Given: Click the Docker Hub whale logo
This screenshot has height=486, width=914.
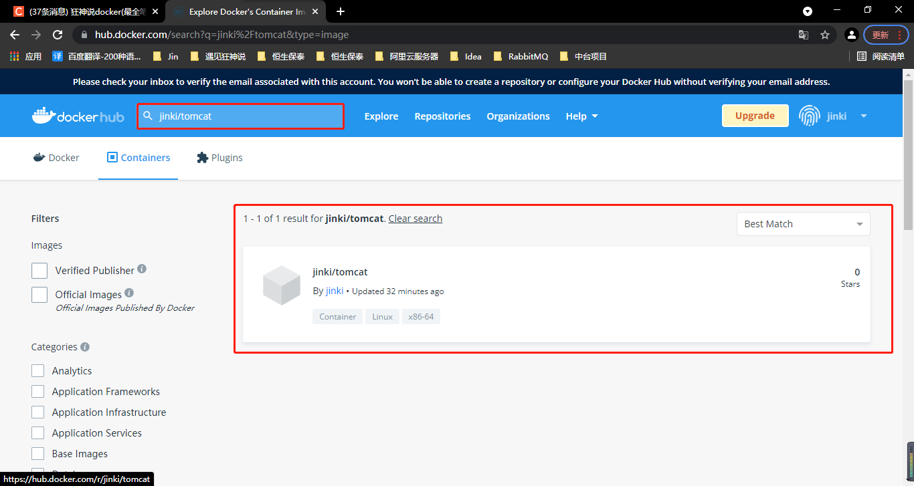Looking at the screenshot, I should pos(78,116).
